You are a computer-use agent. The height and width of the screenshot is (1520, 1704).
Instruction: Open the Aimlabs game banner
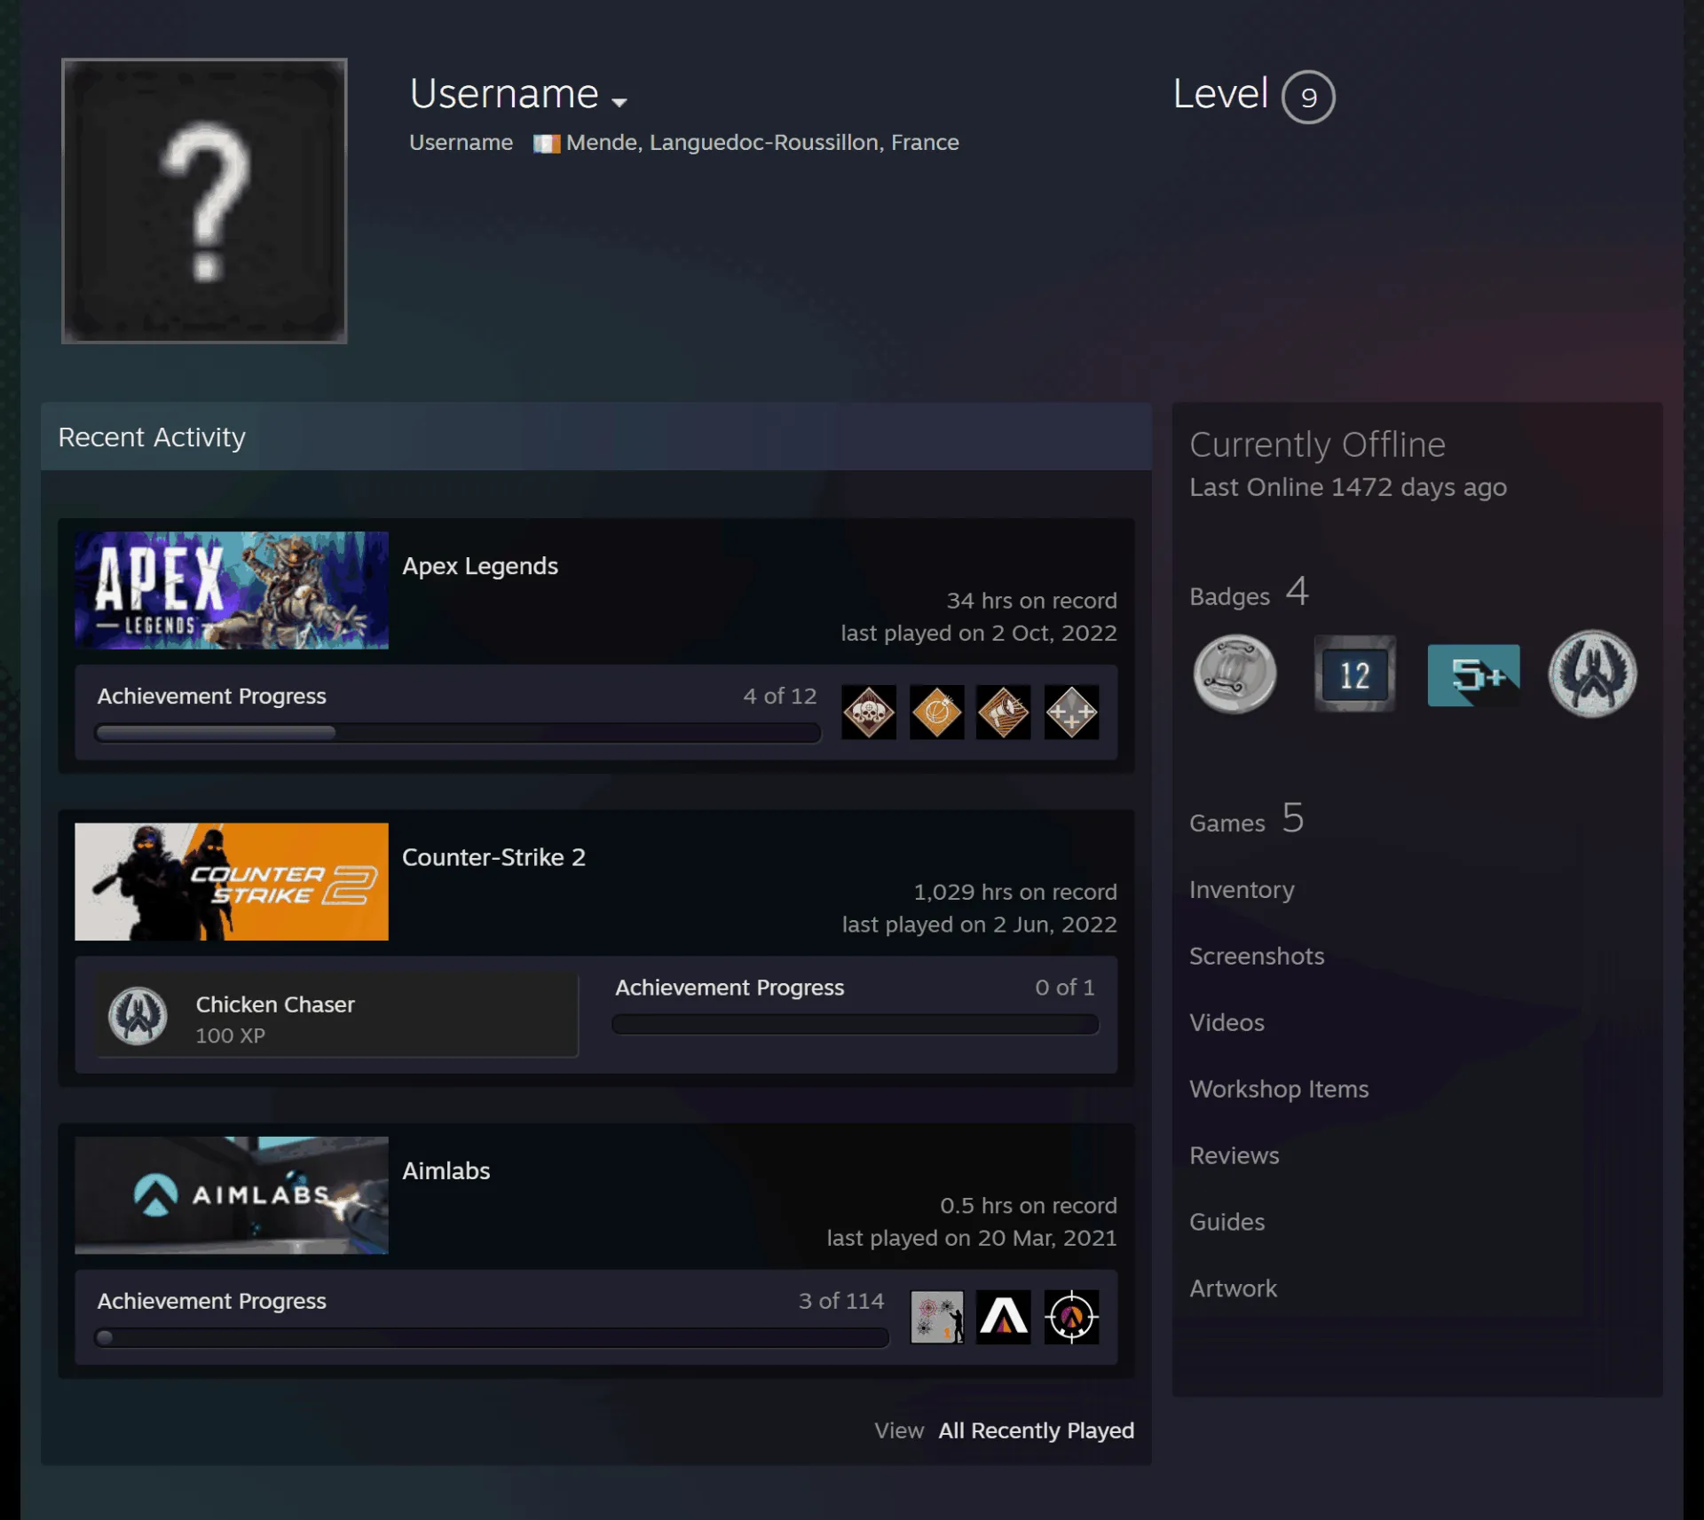[232, 1194]
